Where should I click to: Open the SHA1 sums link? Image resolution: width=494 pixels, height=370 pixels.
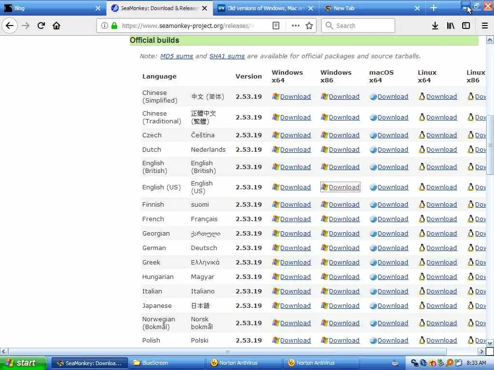pos(227,56)
